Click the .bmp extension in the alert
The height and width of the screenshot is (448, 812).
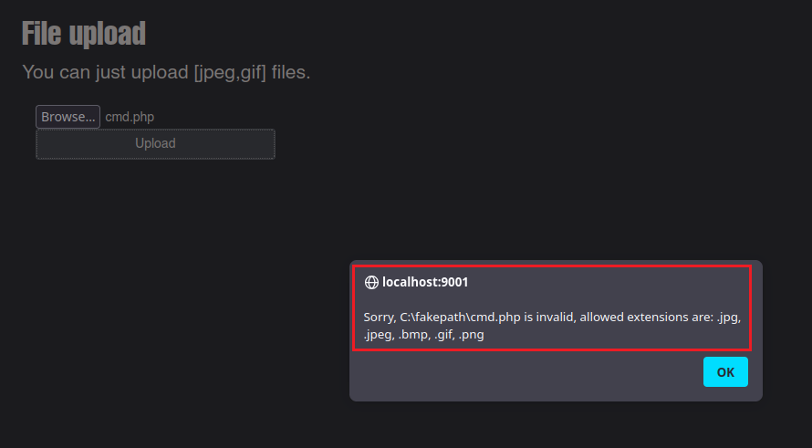tap(418, 335)
